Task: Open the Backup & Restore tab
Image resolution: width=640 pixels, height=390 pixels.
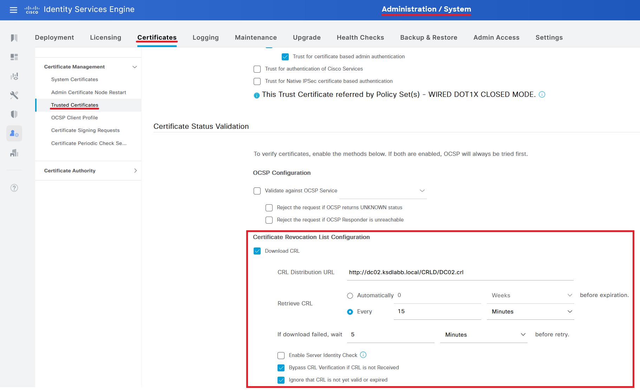Action: tap(429, 38)
